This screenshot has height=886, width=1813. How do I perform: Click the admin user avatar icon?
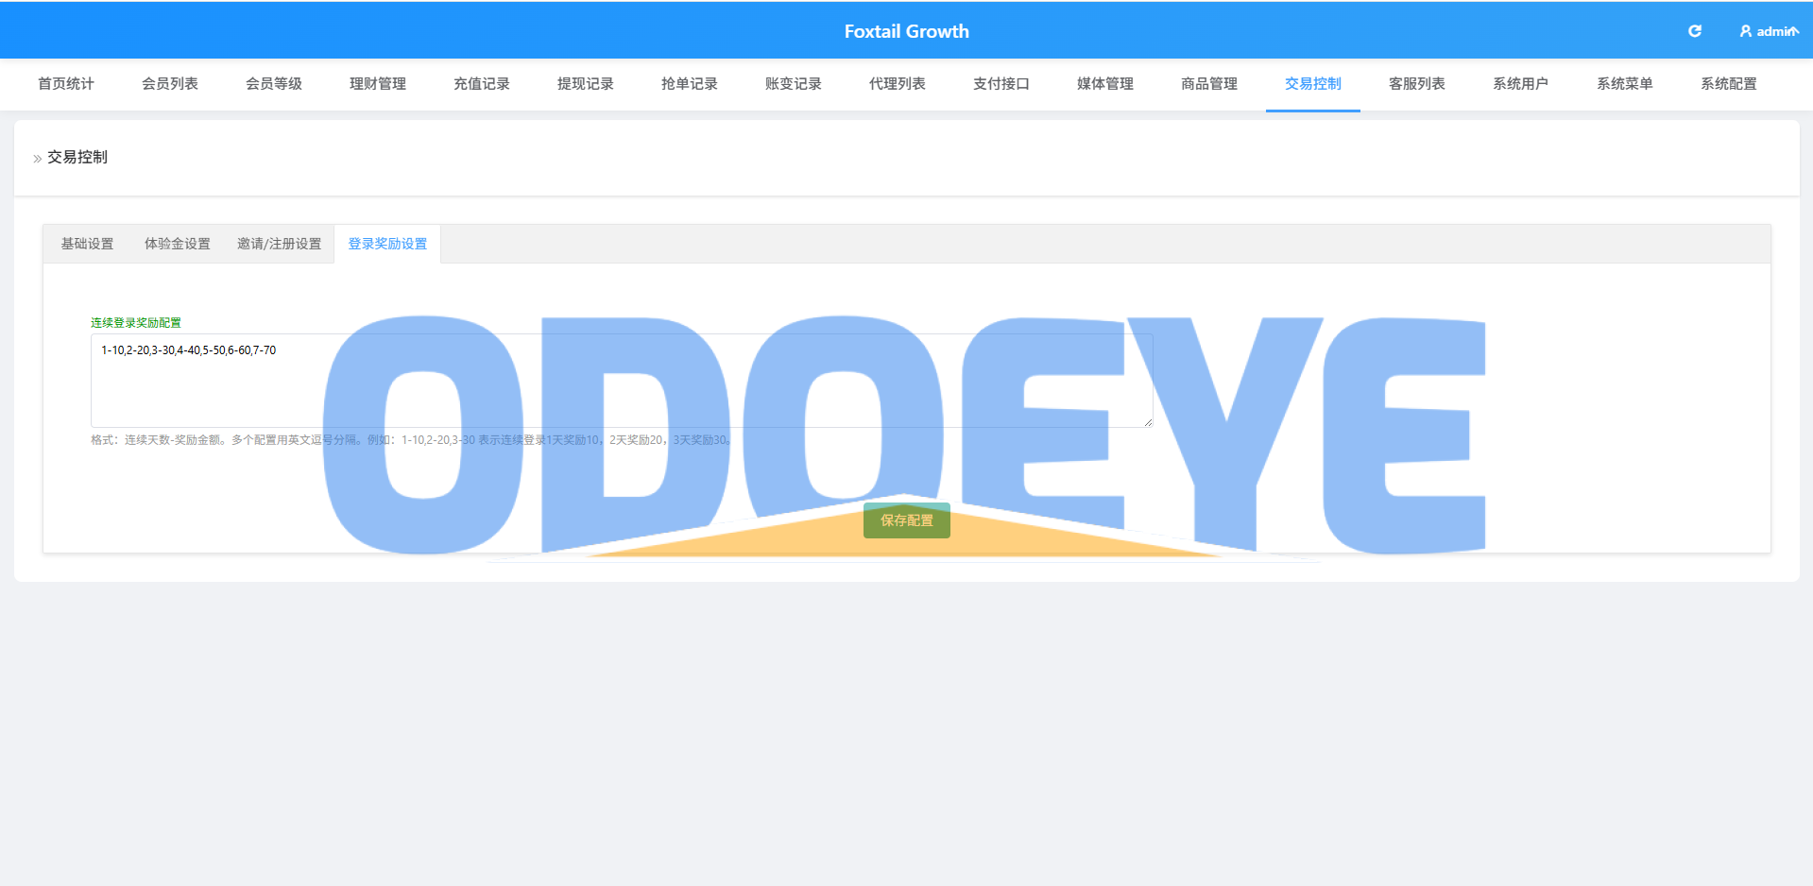click(1746, 31)
